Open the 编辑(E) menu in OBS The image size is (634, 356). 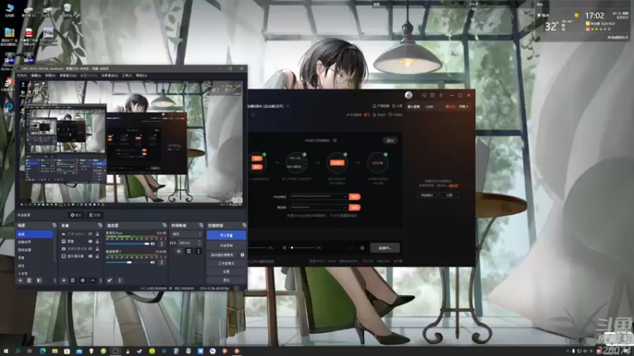pyautogui.click(x=36, y=75)
